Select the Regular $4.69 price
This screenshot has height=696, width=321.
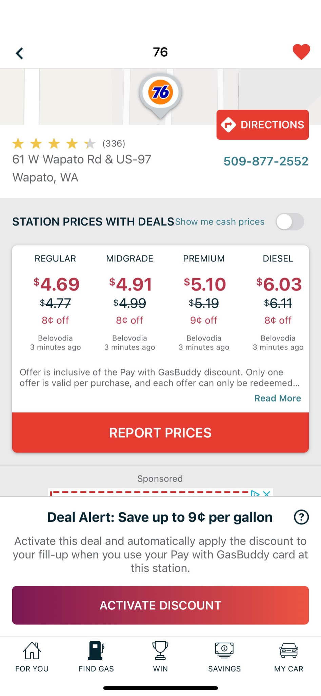click(56, 284)
